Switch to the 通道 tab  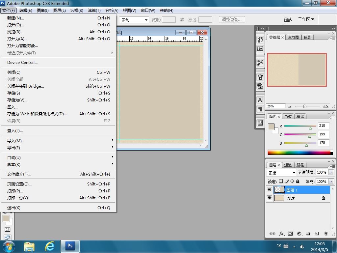click(x=288, y=165)
